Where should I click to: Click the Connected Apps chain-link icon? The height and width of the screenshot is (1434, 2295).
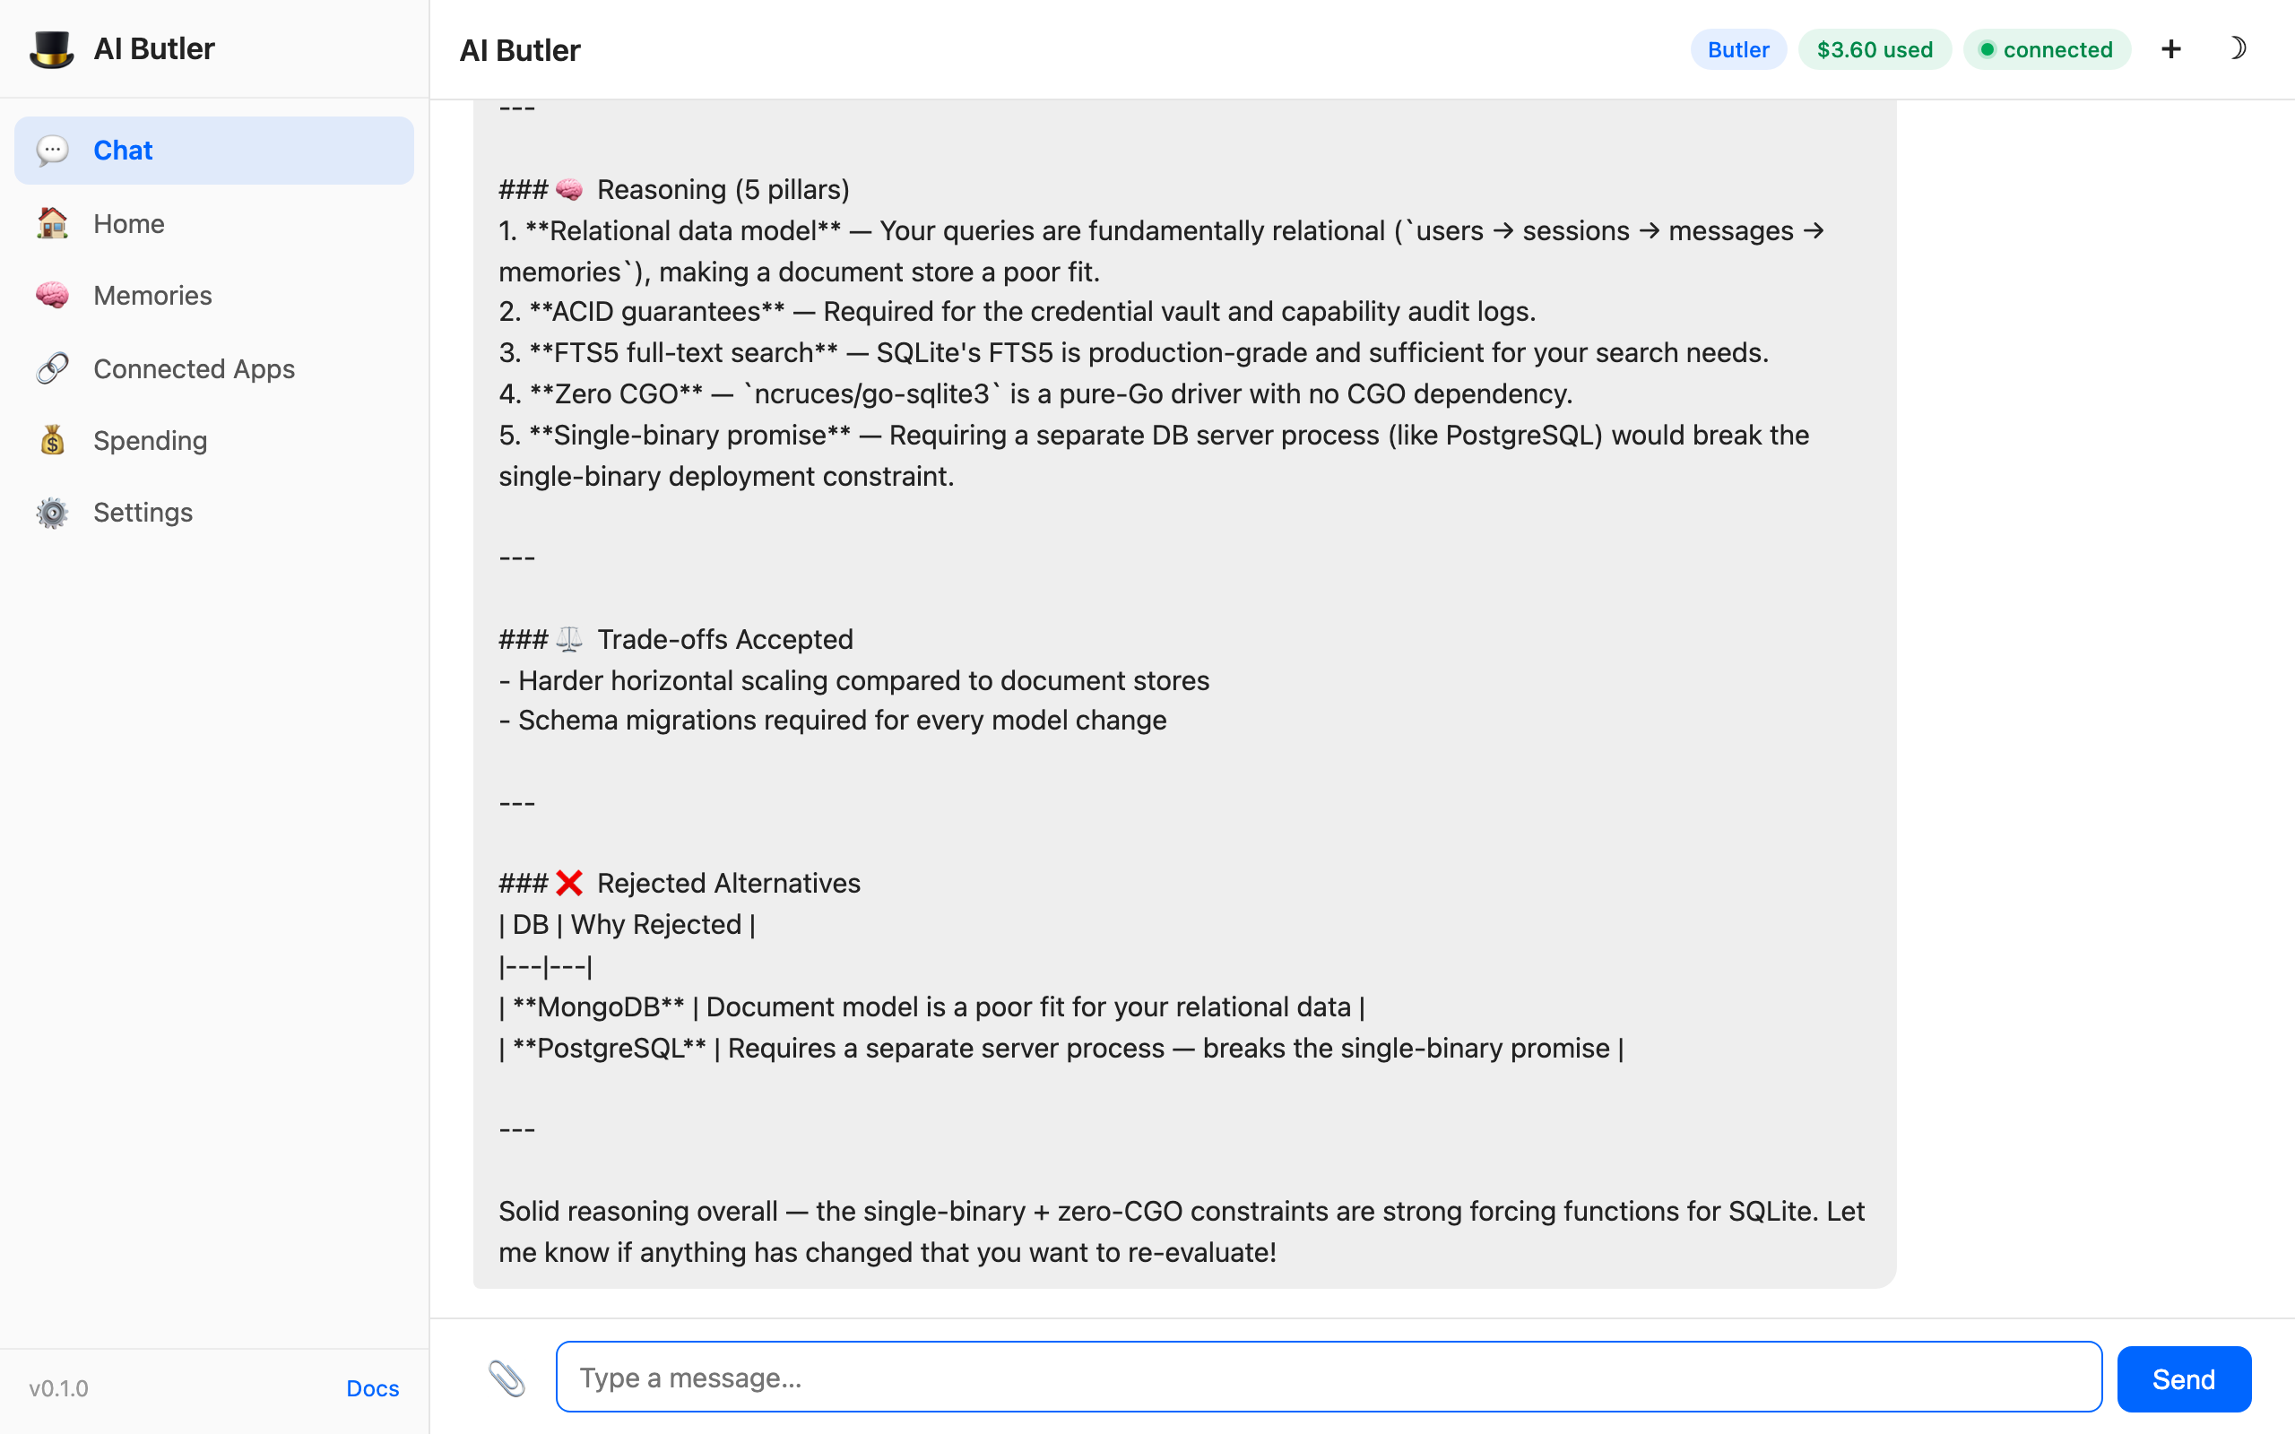53,368
